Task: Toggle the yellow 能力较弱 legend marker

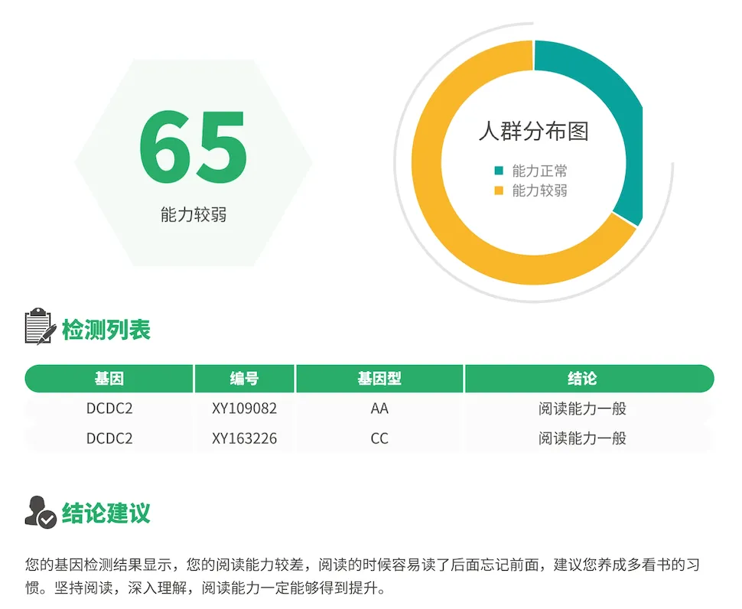Action: coord(499,191)
